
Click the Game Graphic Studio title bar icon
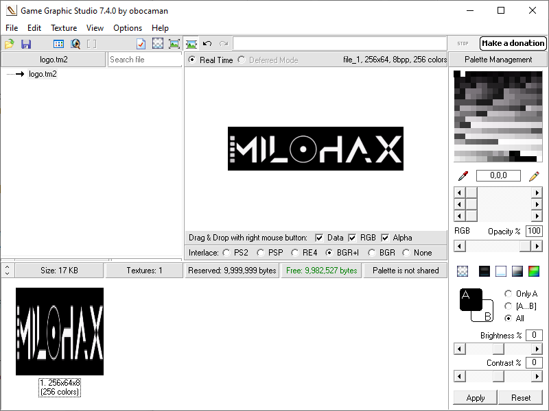[11, 10]
